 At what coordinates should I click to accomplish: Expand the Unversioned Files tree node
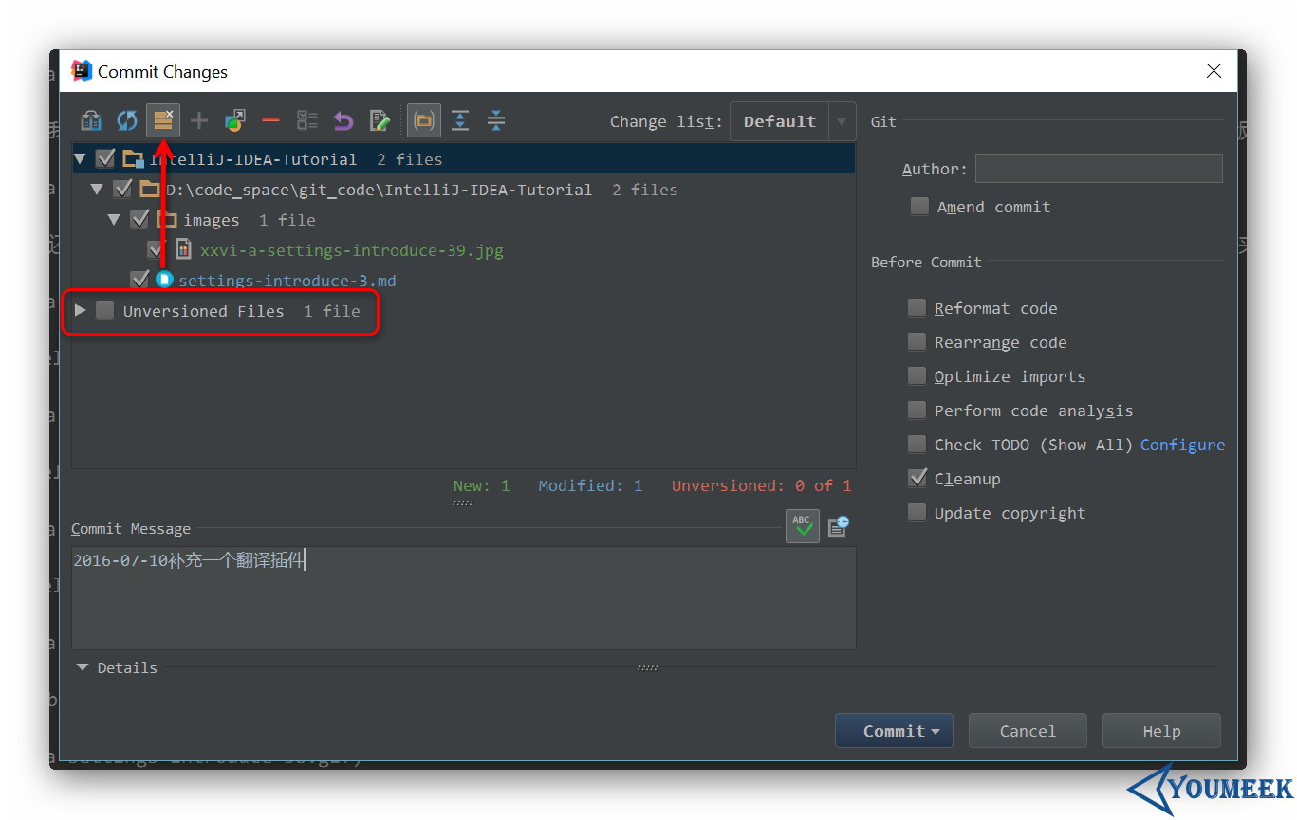pos(81,310)
